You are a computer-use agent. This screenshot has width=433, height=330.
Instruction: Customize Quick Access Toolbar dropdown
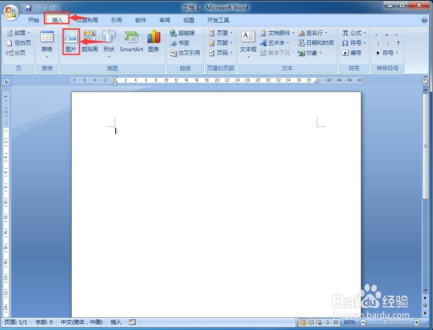pyautogui.click(x=66, y=8)
